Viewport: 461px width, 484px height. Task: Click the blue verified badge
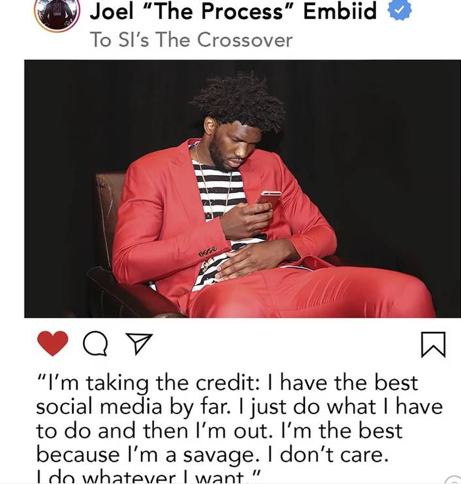[x=400, y=10]
